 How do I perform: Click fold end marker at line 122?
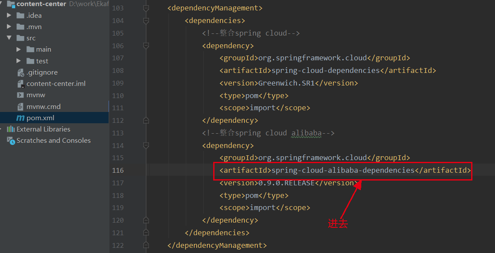[x=145, y=246]
